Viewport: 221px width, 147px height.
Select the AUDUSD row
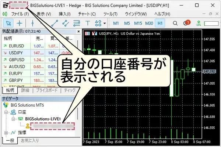click(x=30, y=67)
